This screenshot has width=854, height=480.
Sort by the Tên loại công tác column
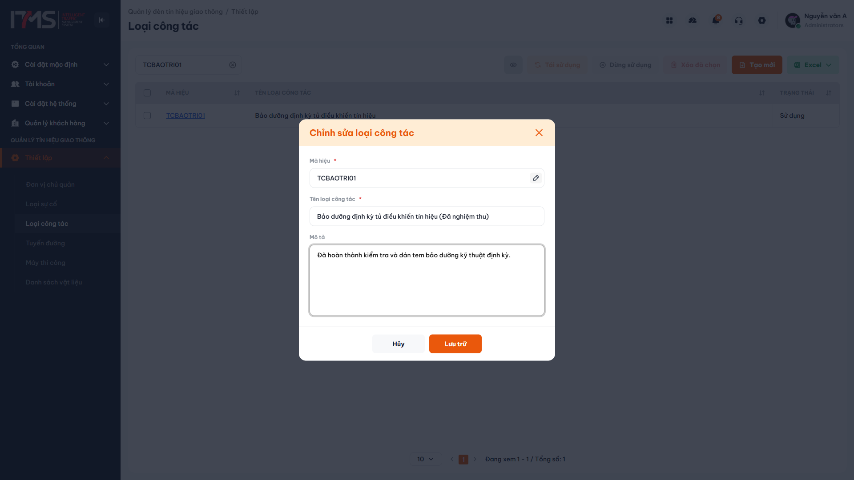pos(762,93)
